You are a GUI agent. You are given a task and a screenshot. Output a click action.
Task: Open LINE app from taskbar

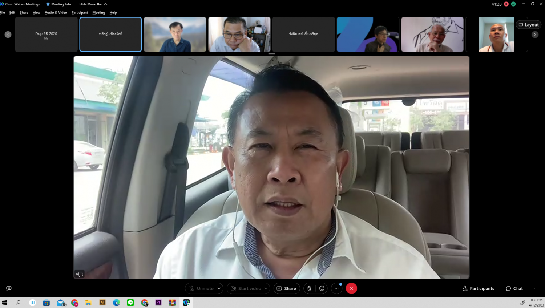point(130,303)
